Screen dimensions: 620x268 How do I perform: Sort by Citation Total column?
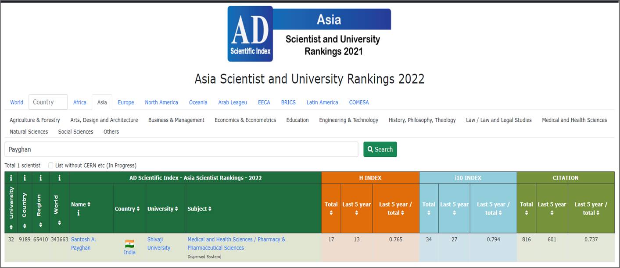526,213
